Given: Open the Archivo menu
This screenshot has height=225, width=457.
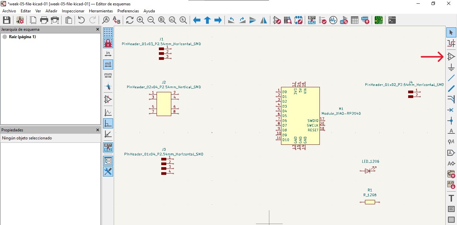Looking at the screenshot, I should click(x=9, y=11).
